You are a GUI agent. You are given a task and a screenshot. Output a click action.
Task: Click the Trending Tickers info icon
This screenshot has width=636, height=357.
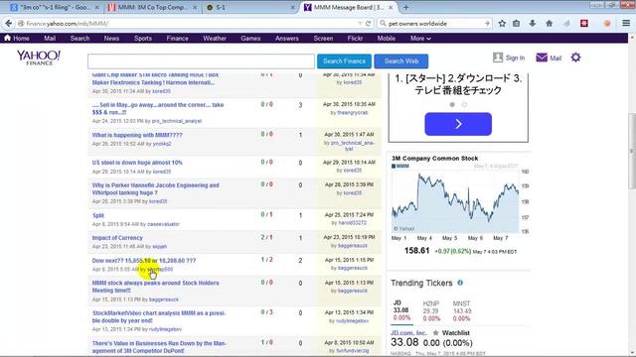[460, 283]
